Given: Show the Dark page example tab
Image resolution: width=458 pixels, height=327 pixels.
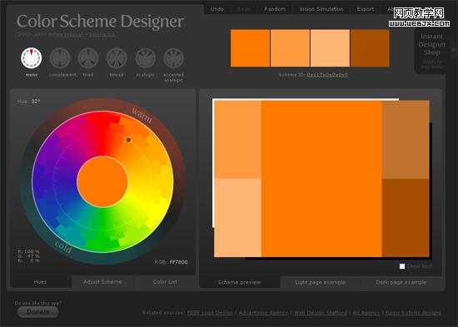Looking at the screenshot, I should (401, 282).
